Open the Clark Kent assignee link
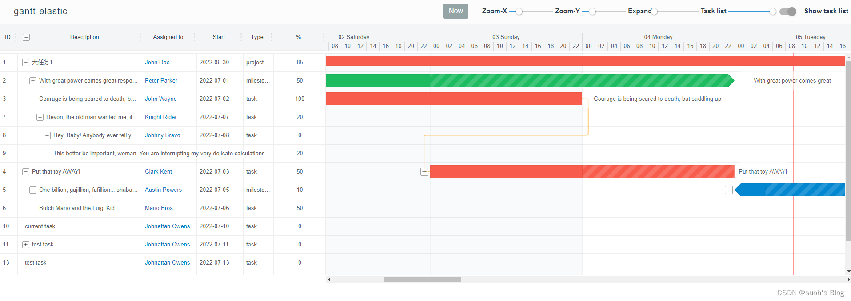851x301 pixels. point(158,172)
